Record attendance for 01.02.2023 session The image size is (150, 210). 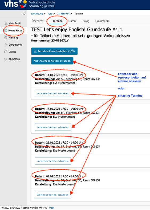53,195
